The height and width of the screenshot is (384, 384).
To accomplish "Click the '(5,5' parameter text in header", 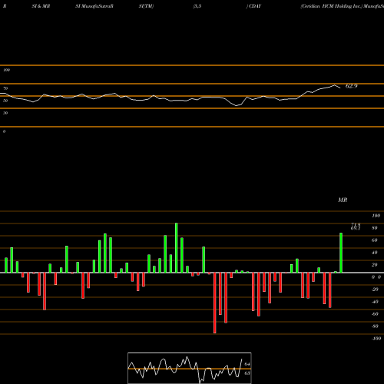I will 197,6.
